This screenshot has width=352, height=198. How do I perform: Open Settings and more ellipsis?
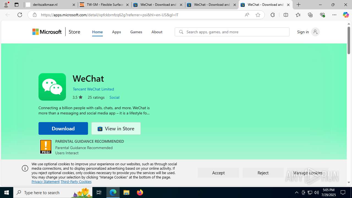(x=334, y=15)
